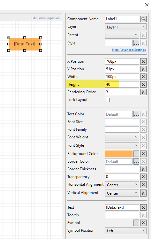152x240 pixels.
Task: Clear the Text field with its X
Action: [143, 207]
